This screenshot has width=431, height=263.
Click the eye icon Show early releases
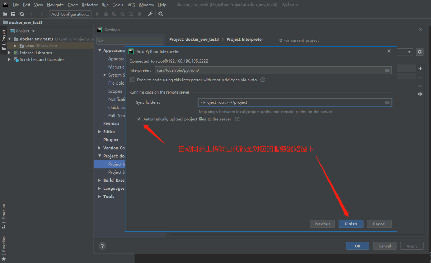click(420, 94)
